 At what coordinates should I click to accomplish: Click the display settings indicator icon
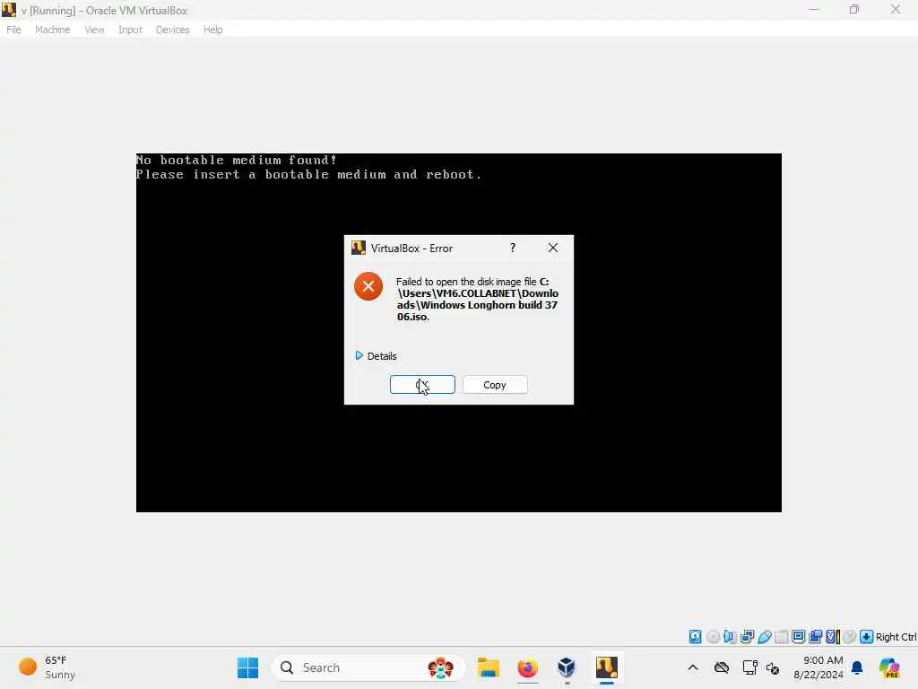tap(798, 637)
